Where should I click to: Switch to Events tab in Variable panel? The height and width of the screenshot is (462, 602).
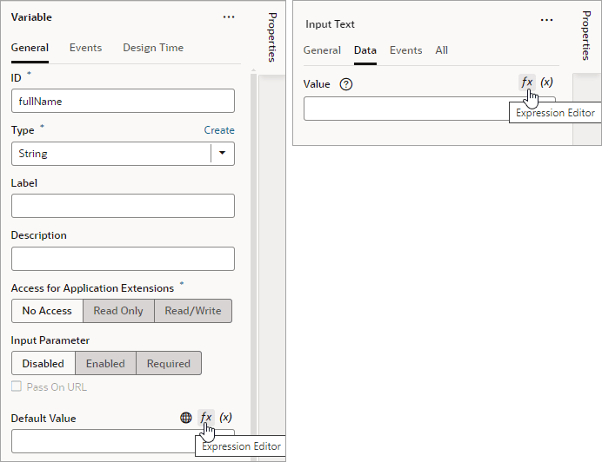point(85,48)
